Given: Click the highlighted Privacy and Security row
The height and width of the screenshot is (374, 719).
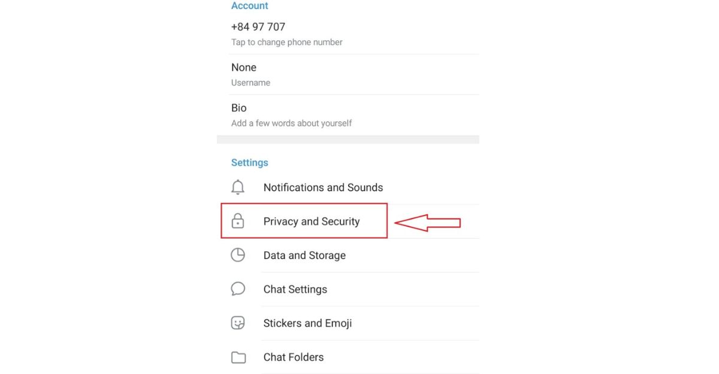Looking at the screenshot, I should 311,221.
